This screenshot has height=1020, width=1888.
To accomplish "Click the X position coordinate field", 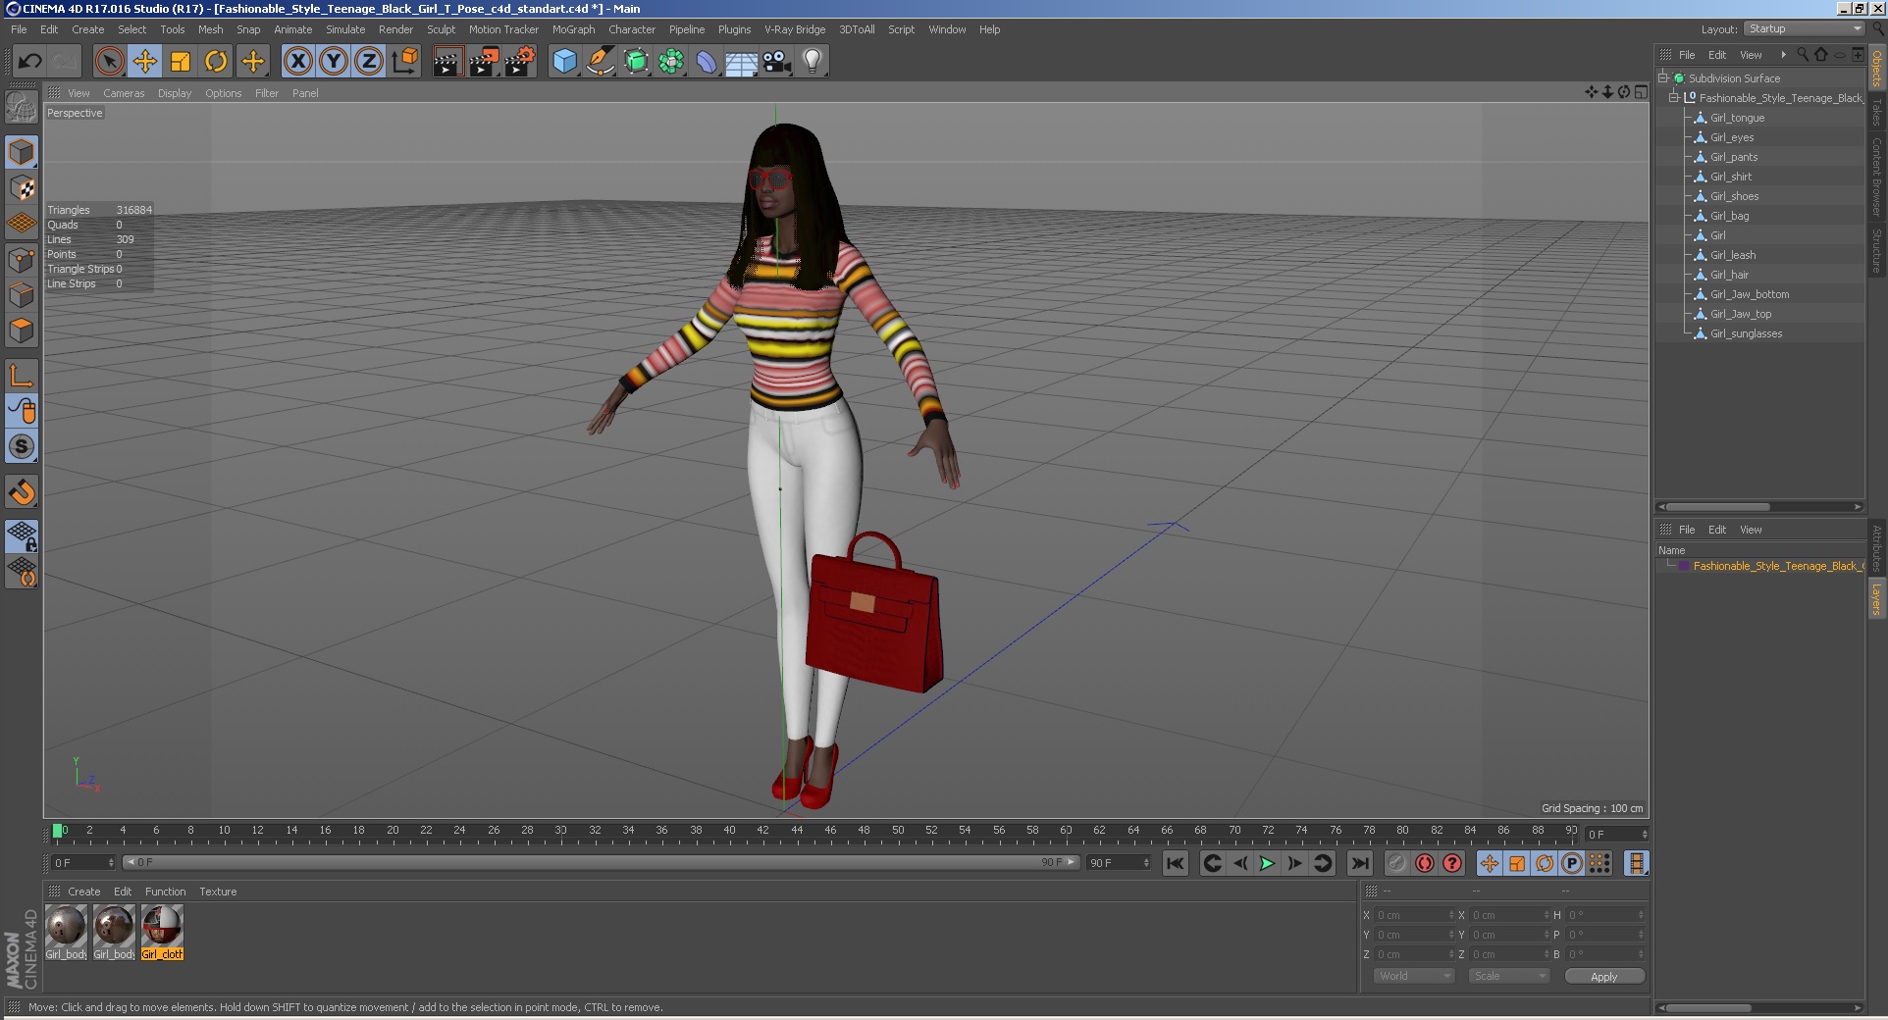I will (x=1413, y=915).
